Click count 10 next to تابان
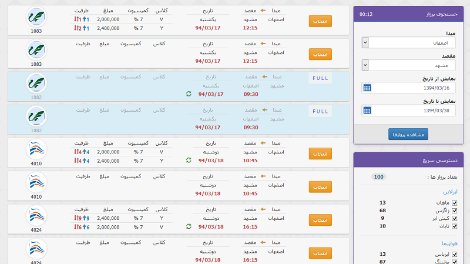The height and width of the screenshot is (264, 470). (382, 226)
